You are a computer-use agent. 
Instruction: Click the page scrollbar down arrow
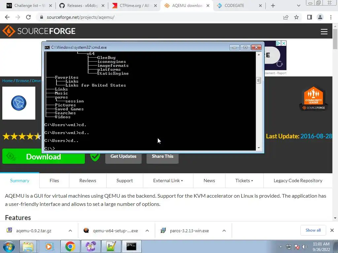click(335, 218)
